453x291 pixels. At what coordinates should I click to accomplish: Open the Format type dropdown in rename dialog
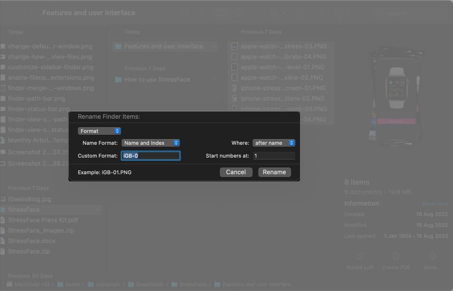tap(99, 131)
